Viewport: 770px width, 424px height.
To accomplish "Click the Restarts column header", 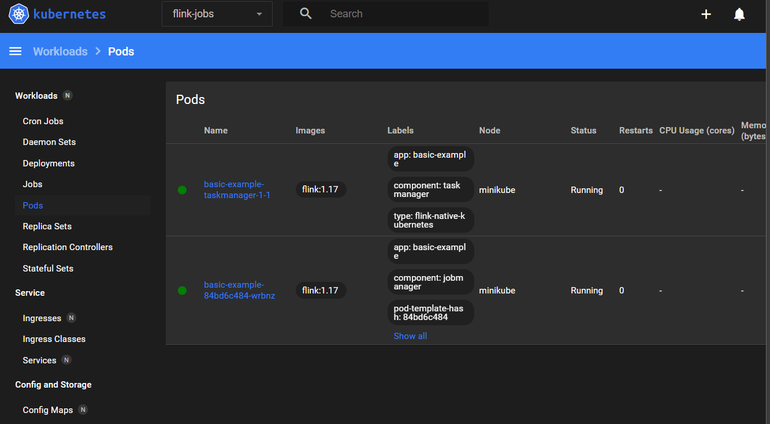I will tap(636, 131).
